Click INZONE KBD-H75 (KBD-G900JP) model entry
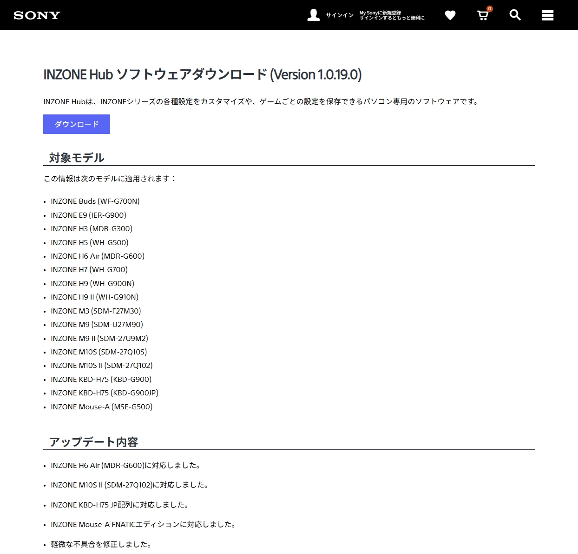 click(105, 393)
